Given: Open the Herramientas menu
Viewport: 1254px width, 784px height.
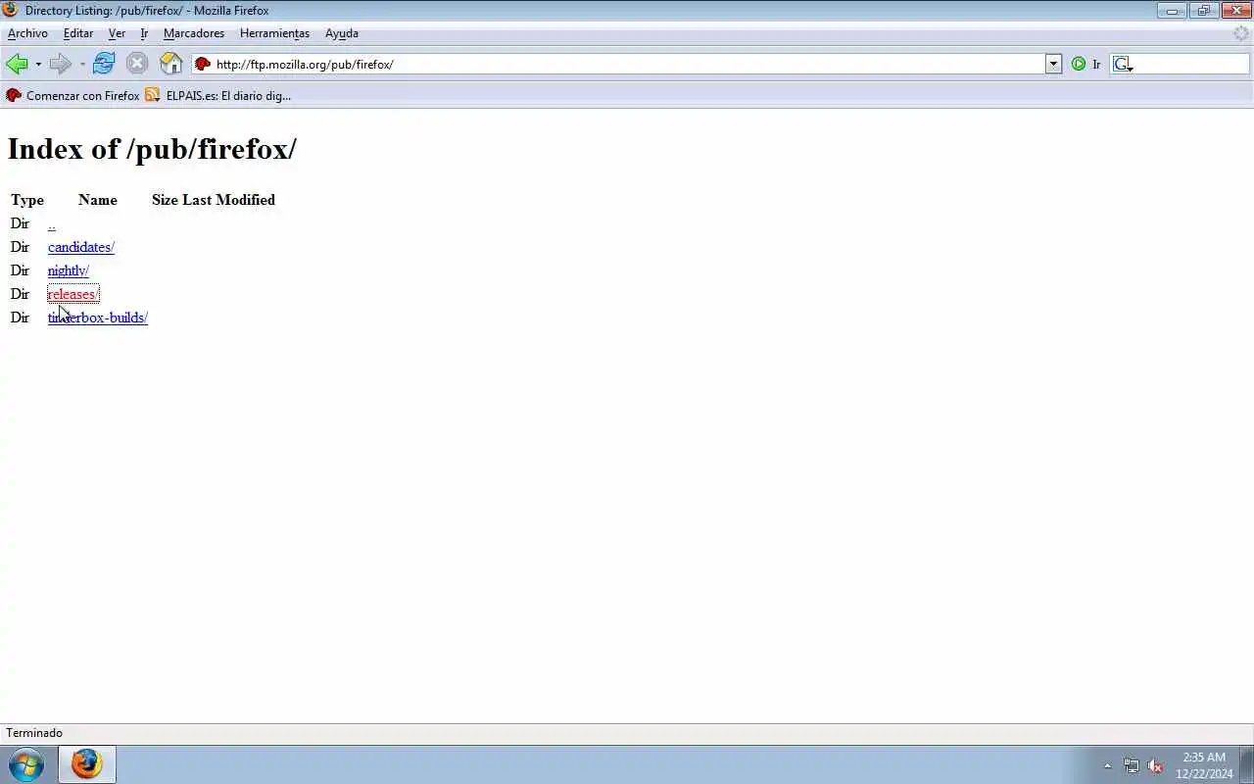Looking at the screenshot, I should point(274,33).
